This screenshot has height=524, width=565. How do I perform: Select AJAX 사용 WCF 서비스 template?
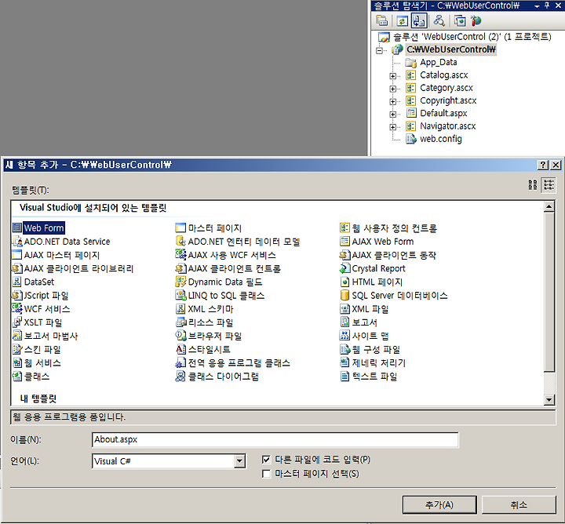[x=225, y=255]
